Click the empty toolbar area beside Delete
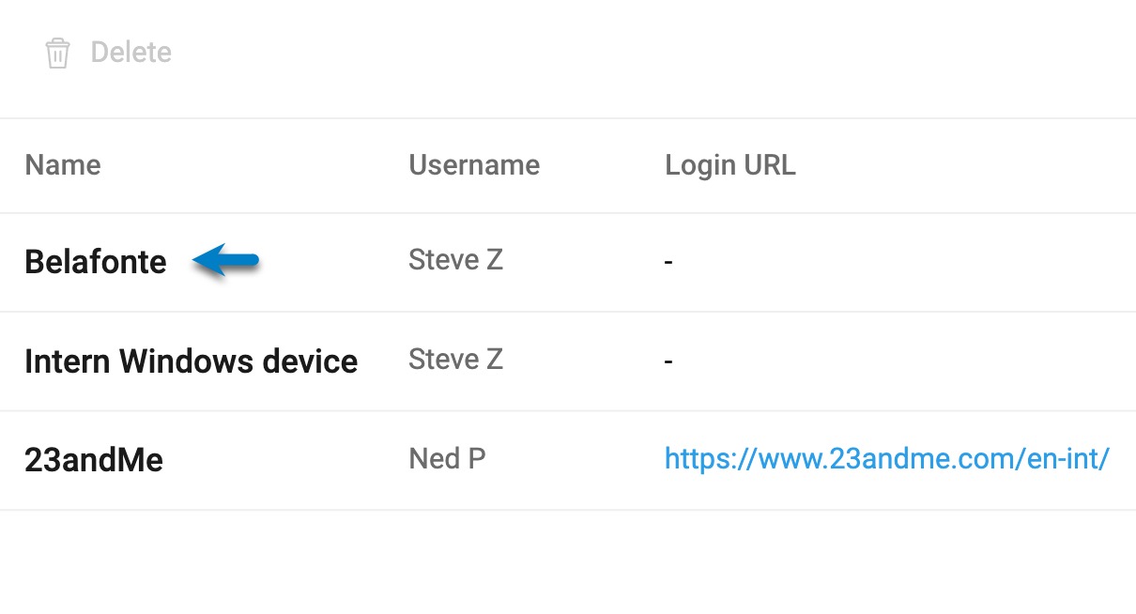1136x614 pixels. [x=657, y=53]
